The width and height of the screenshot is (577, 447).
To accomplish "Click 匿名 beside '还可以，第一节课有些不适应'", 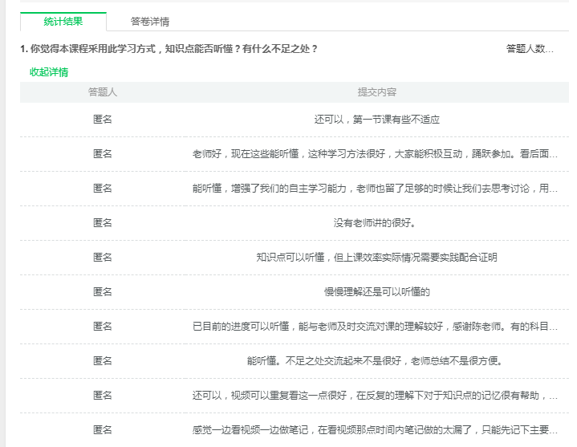I will 103,120.
